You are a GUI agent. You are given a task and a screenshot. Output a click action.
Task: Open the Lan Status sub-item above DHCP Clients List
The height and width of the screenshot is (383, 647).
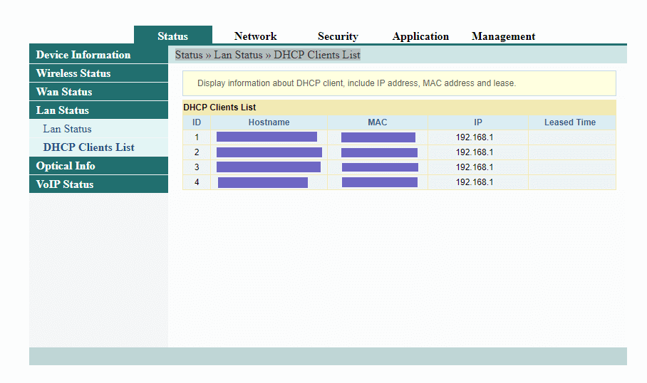(x=67, y=129)
